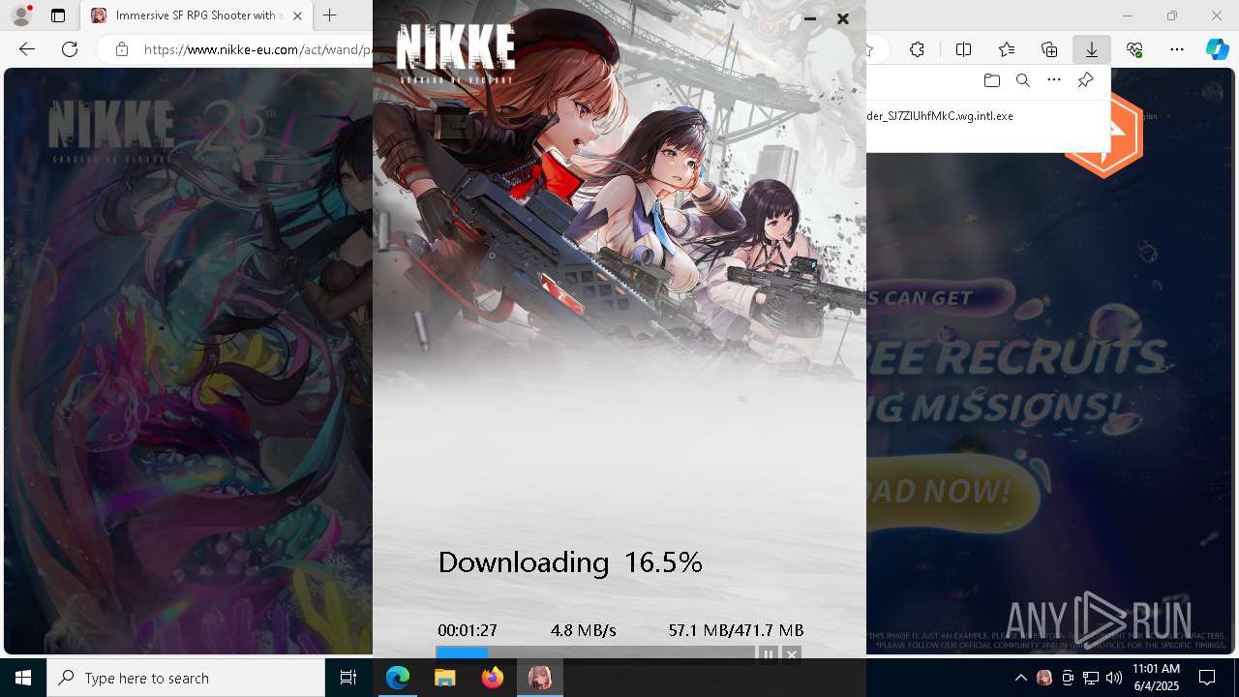This screenshot has width=1239, height=697.
Task: View site information lock icon
Action: coord(122,49)
